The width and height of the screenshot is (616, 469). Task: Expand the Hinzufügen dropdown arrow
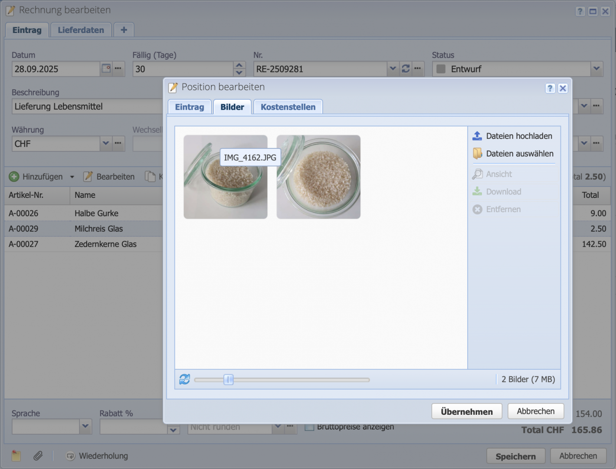(72, 177)
